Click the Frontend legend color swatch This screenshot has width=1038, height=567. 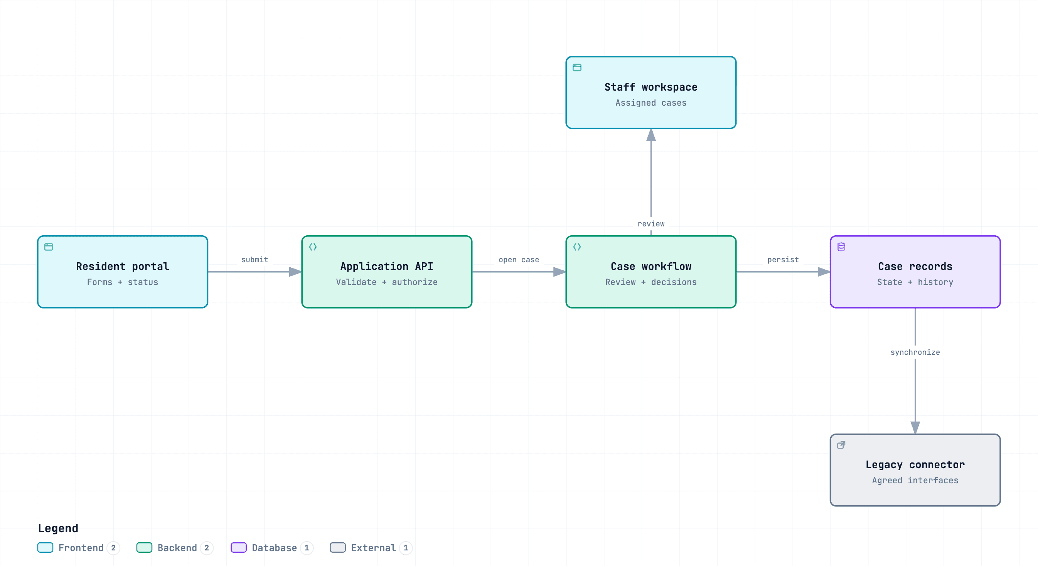45,548
